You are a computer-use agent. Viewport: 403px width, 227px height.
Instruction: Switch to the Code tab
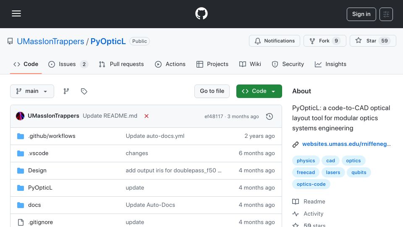click(x=26, y=64)
